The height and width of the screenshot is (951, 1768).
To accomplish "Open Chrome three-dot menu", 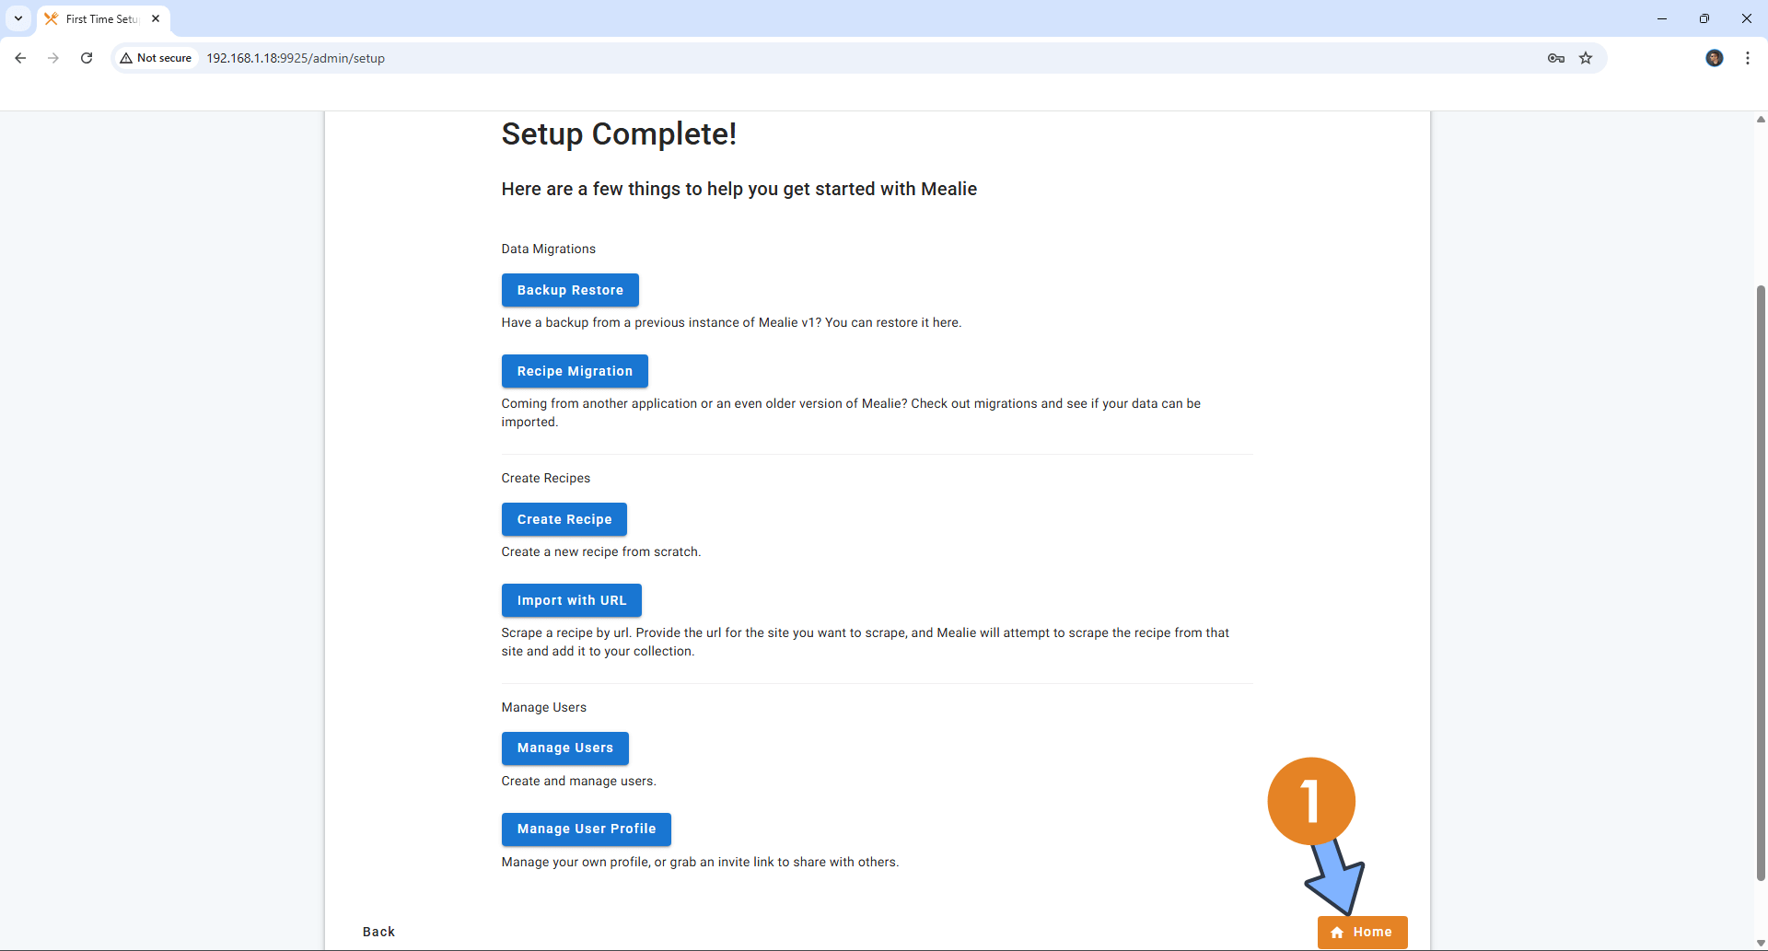I will [1747, 58].
